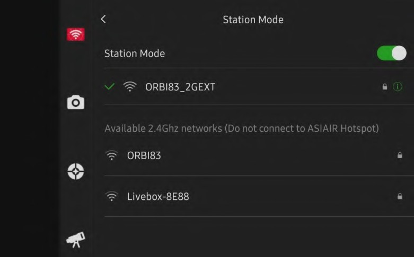The height and width of the screenshot is (257, 414).
Task: Open the camera settings sidebar icon
Action: coord(76,102)
